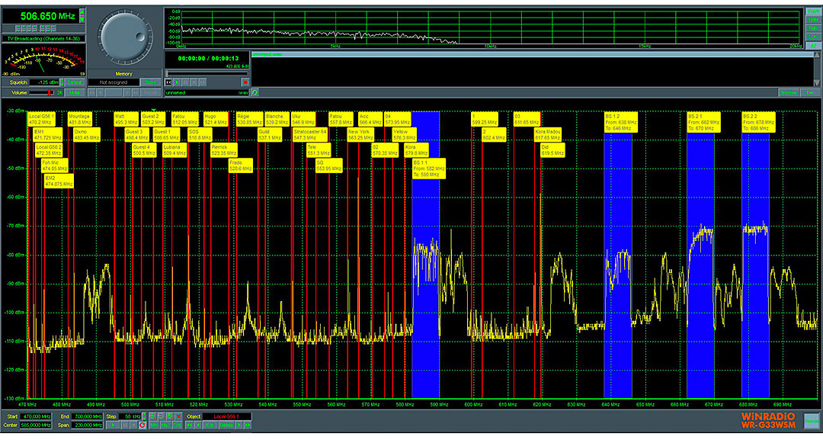This screenshot has width=823, height=440.
Task: Select the AF spectrum mode button
Action: tap(813, 45)
